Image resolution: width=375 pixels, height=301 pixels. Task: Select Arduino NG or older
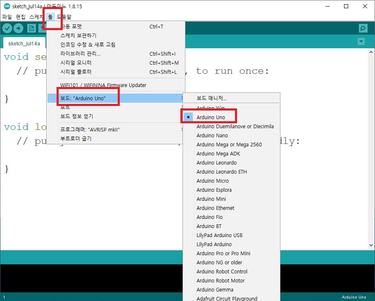point(232,262)
